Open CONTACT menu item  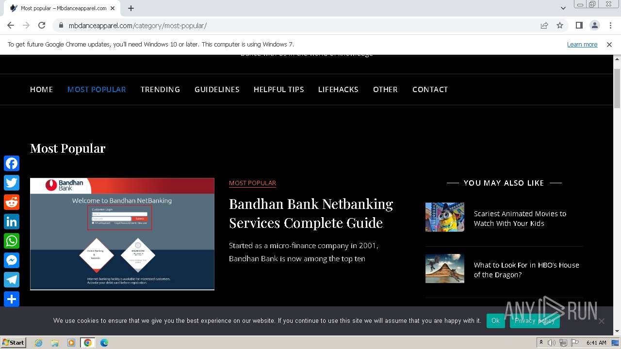tap(430, 89)
